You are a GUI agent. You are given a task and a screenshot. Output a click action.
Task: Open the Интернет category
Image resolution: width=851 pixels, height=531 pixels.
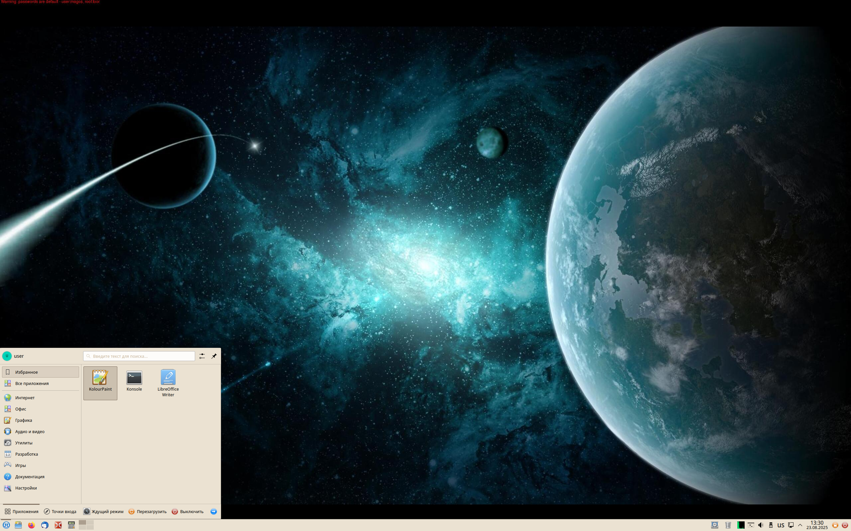[41, 398]
